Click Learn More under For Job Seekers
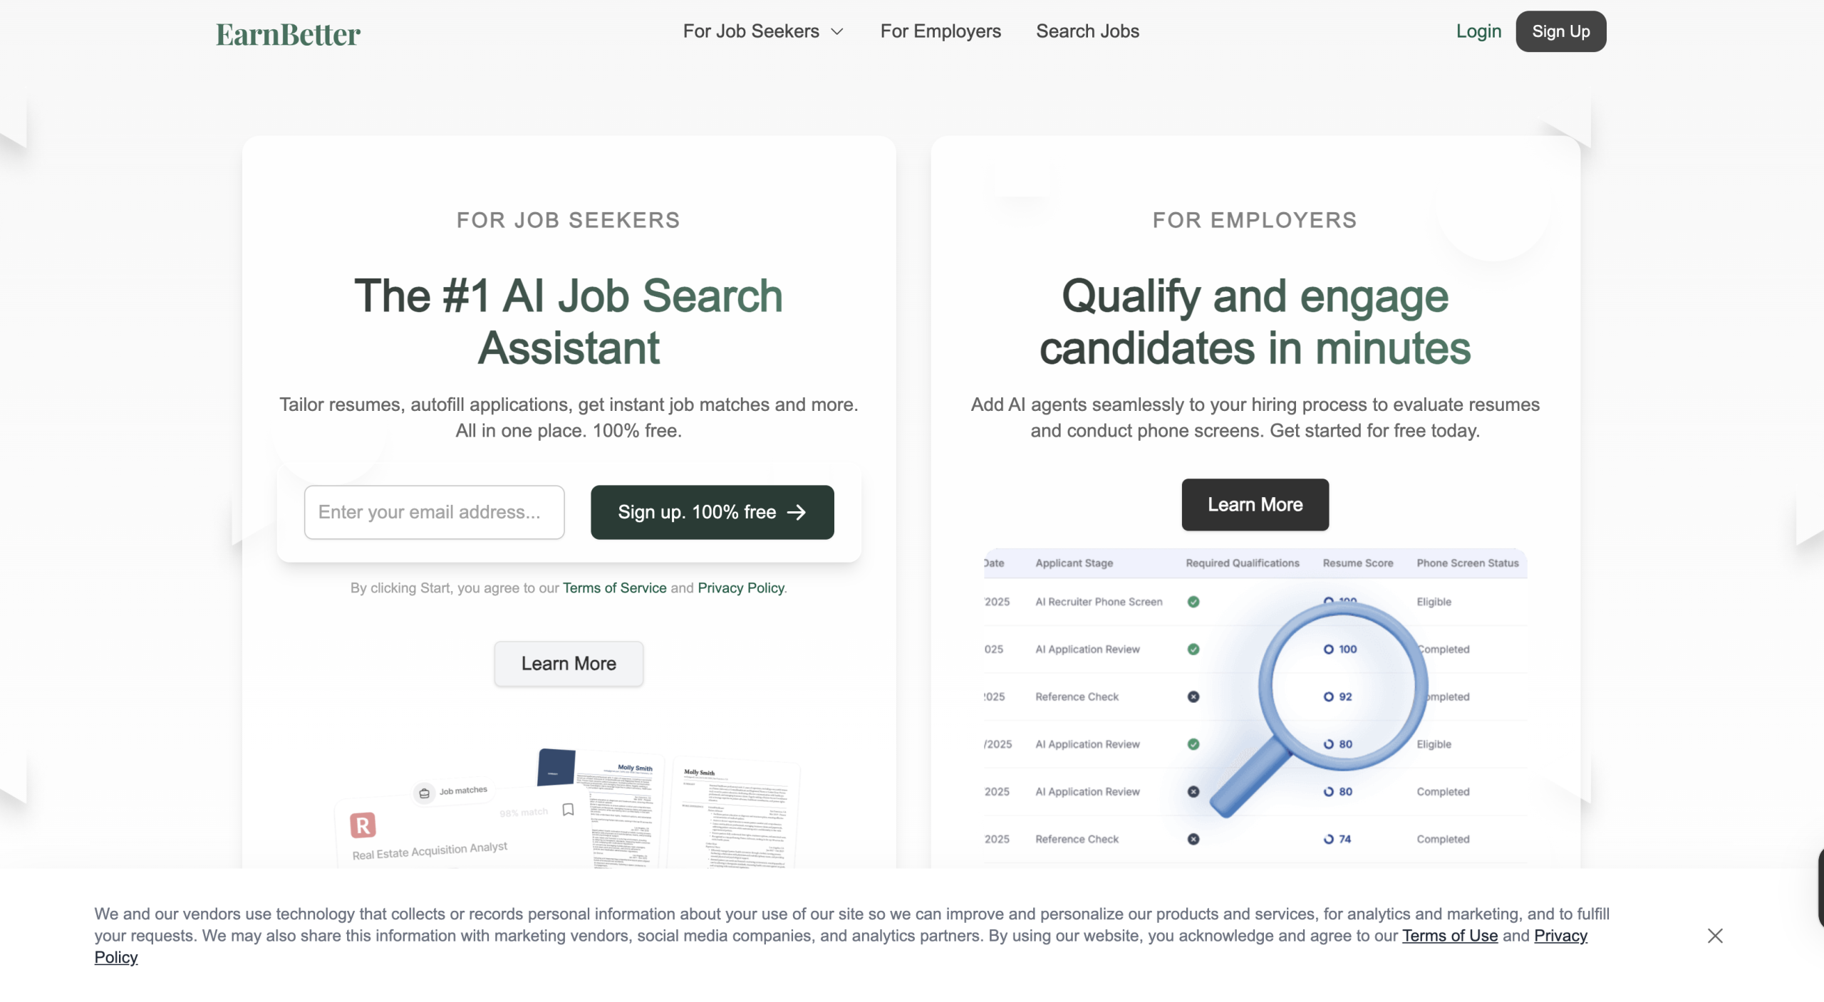1824x1002 pixels. click(569, 664)
